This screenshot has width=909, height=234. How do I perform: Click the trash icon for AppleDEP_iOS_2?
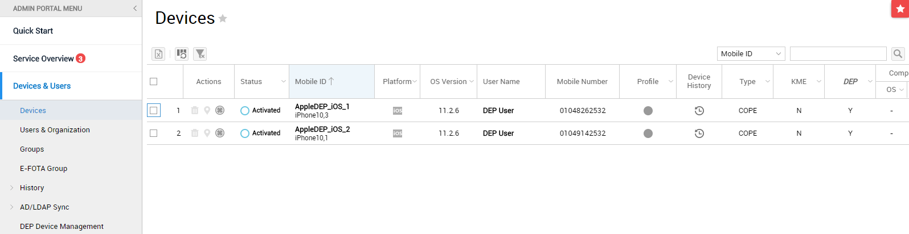point(195,133)
